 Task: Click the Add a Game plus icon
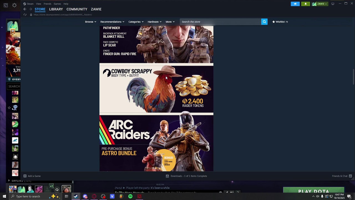[25, 176]
